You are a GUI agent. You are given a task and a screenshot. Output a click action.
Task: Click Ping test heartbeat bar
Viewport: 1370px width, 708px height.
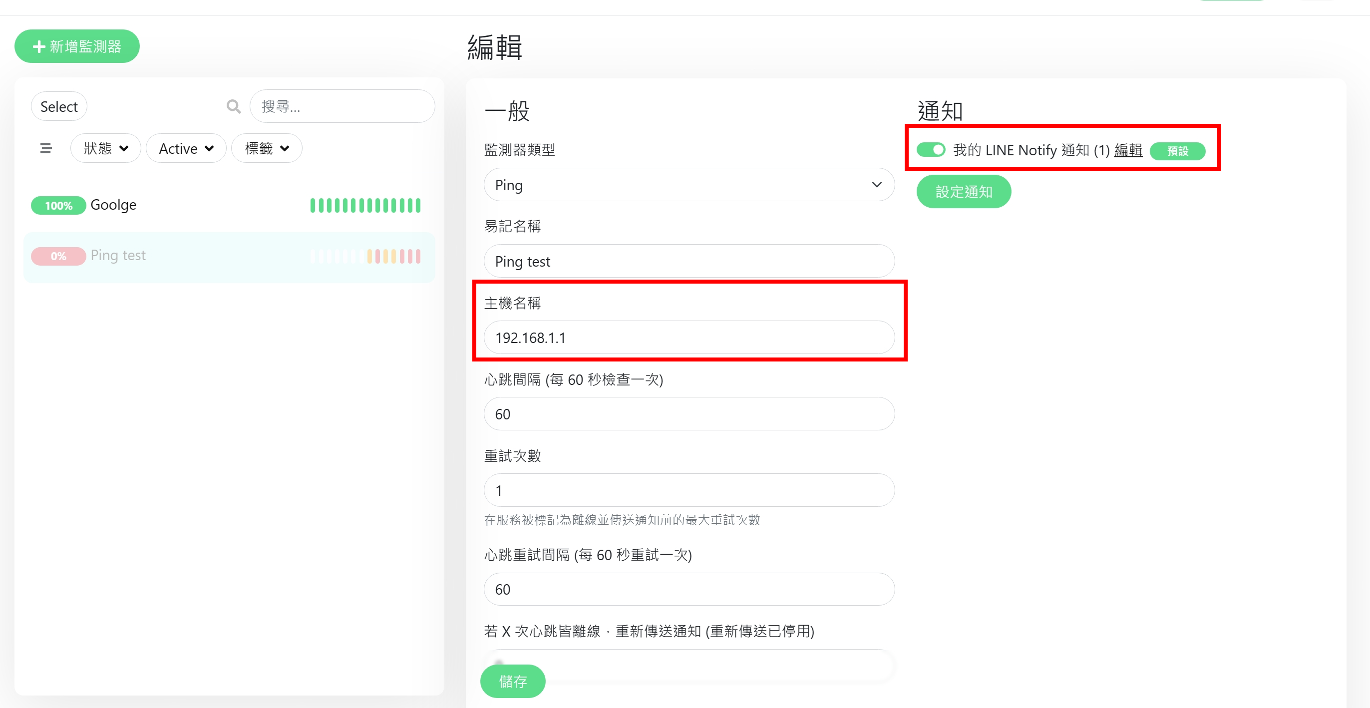[365, 257]
